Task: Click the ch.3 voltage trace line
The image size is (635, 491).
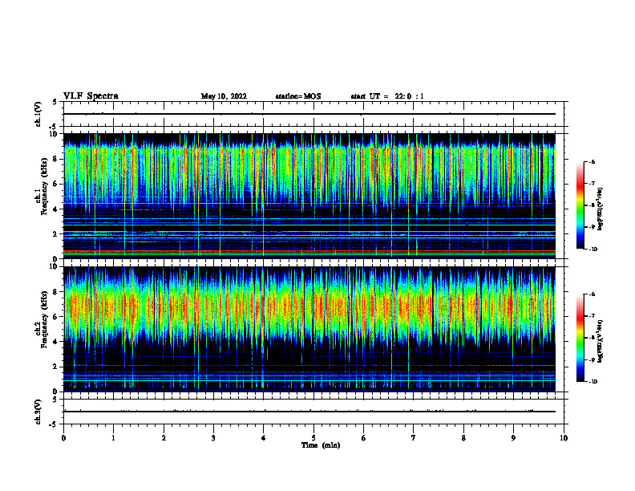Action: (309, 412)
